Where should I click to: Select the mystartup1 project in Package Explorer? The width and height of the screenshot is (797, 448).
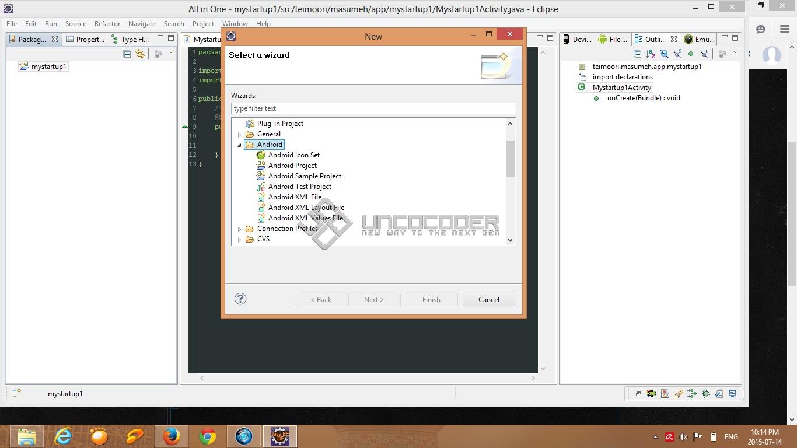pos(44,66)
